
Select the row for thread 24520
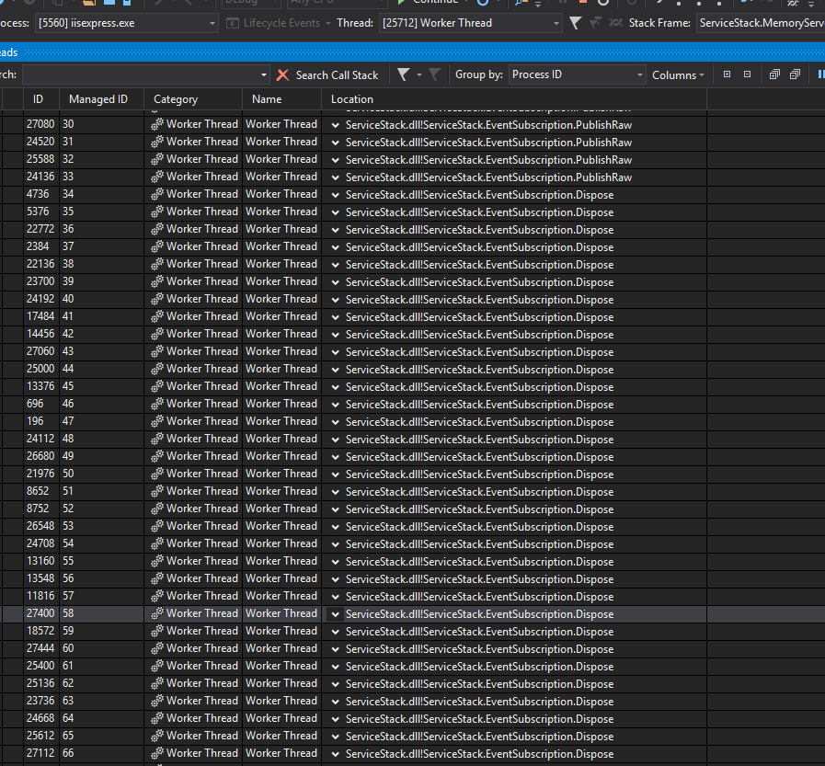pos(184,141)
